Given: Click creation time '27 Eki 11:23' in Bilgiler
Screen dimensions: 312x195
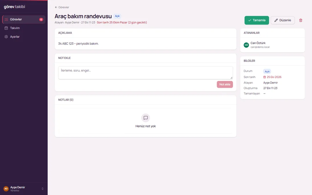Looking at the screenshot, I should (270, 88).
